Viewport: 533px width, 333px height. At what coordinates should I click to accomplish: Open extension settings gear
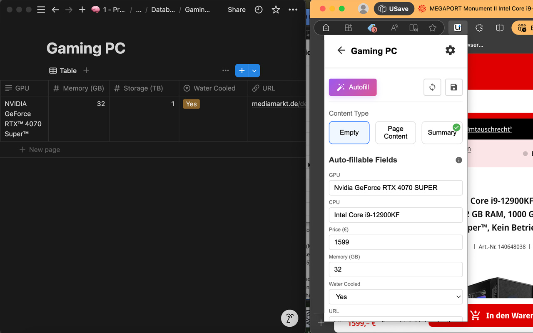coord(450,50)
